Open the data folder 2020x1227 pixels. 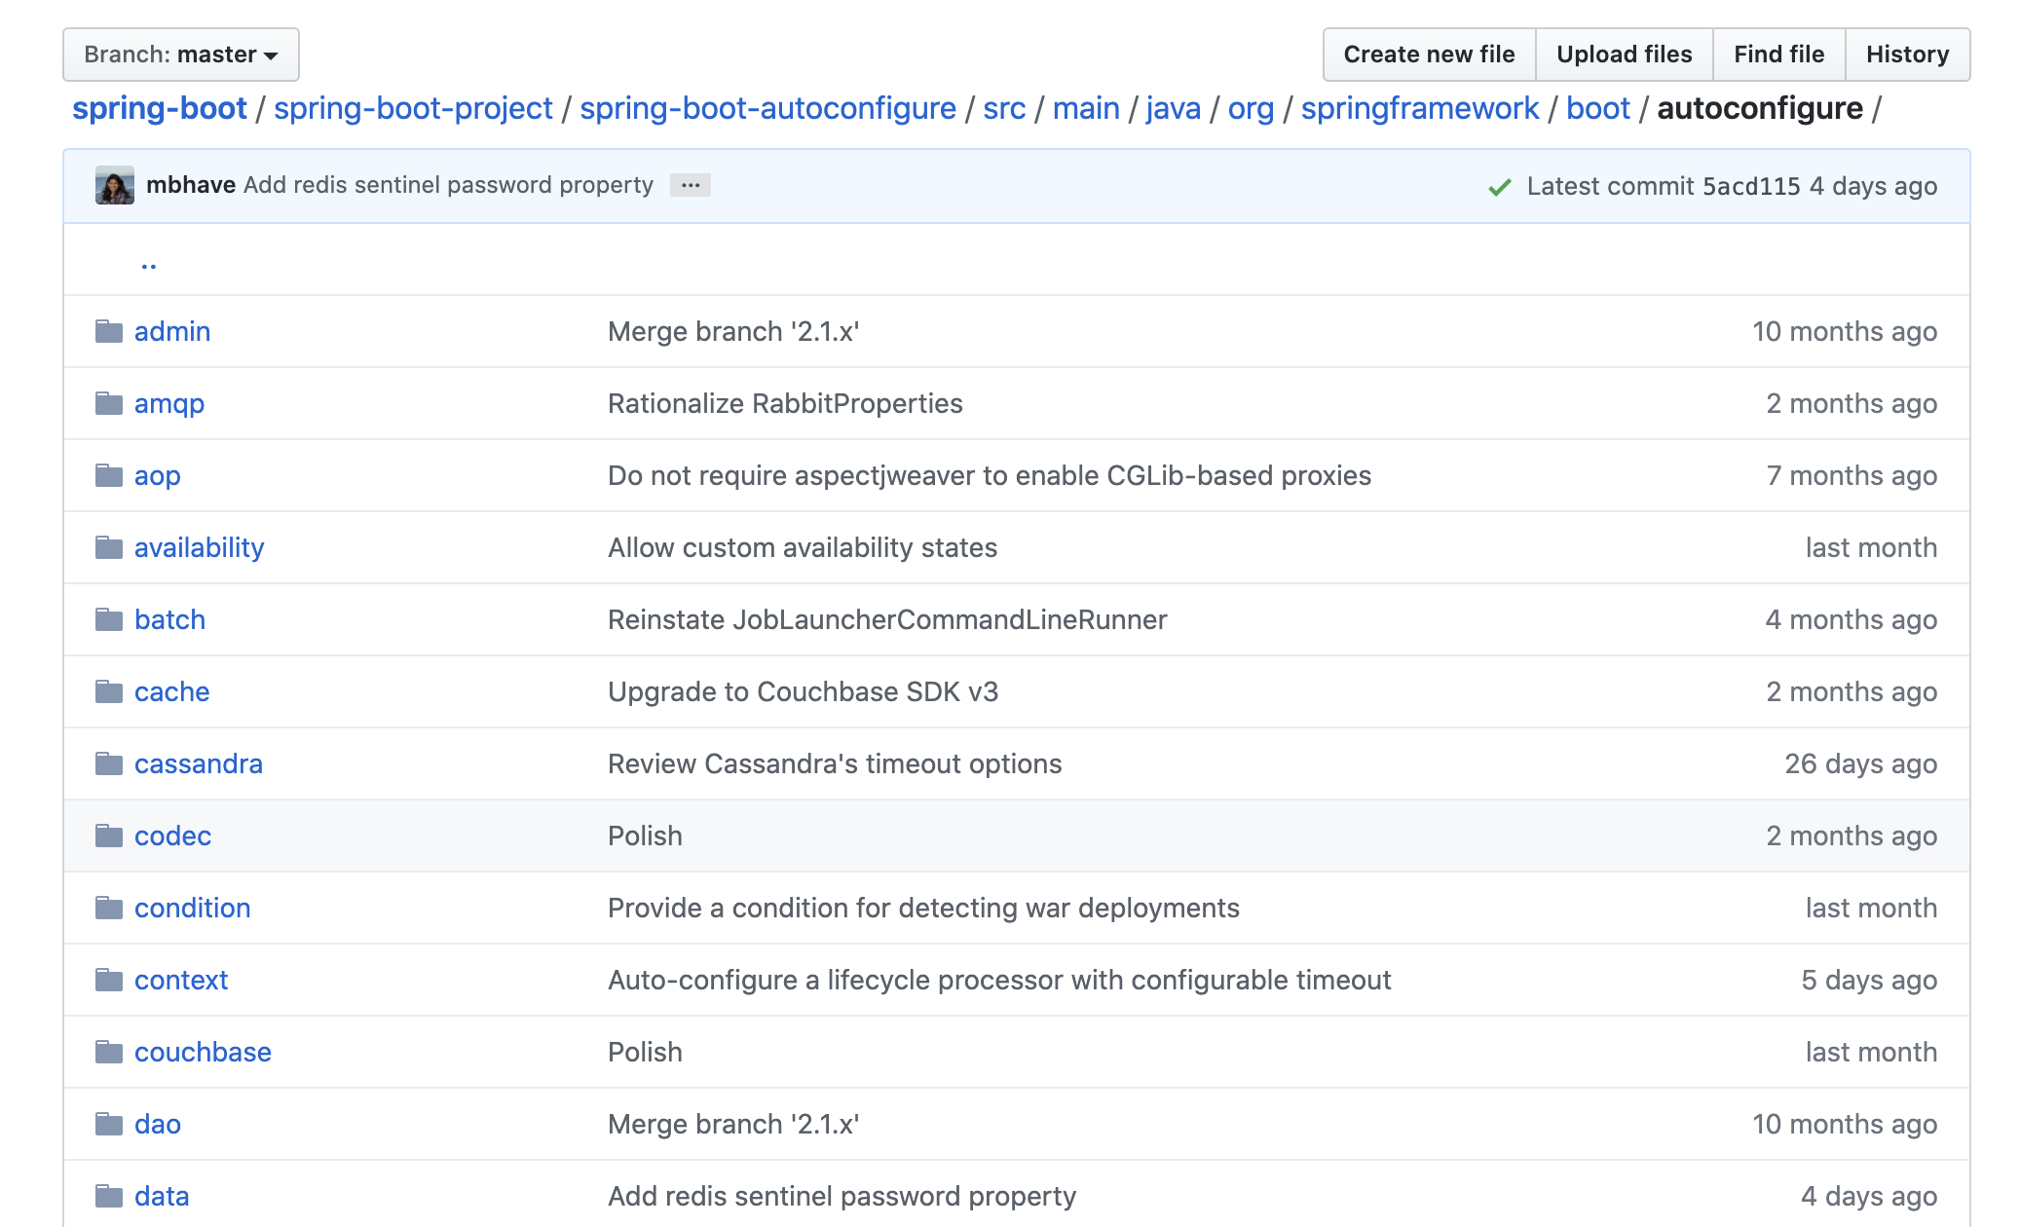159,1195
